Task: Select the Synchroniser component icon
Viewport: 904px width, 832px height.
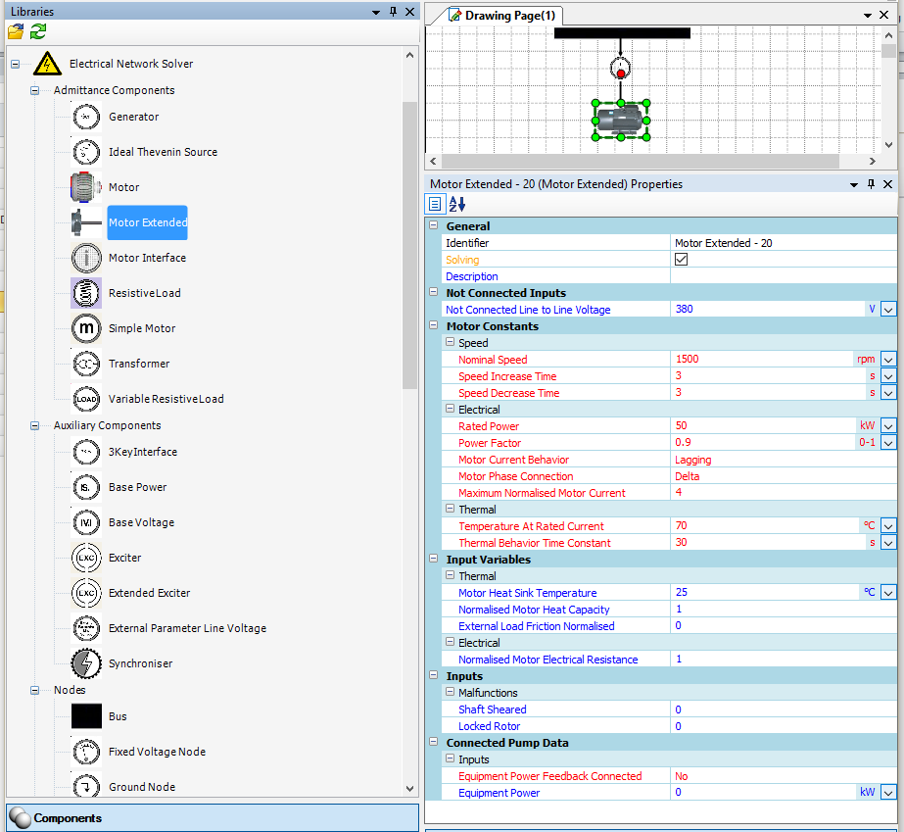Action: pyautogui.click(x=86, y=664)
